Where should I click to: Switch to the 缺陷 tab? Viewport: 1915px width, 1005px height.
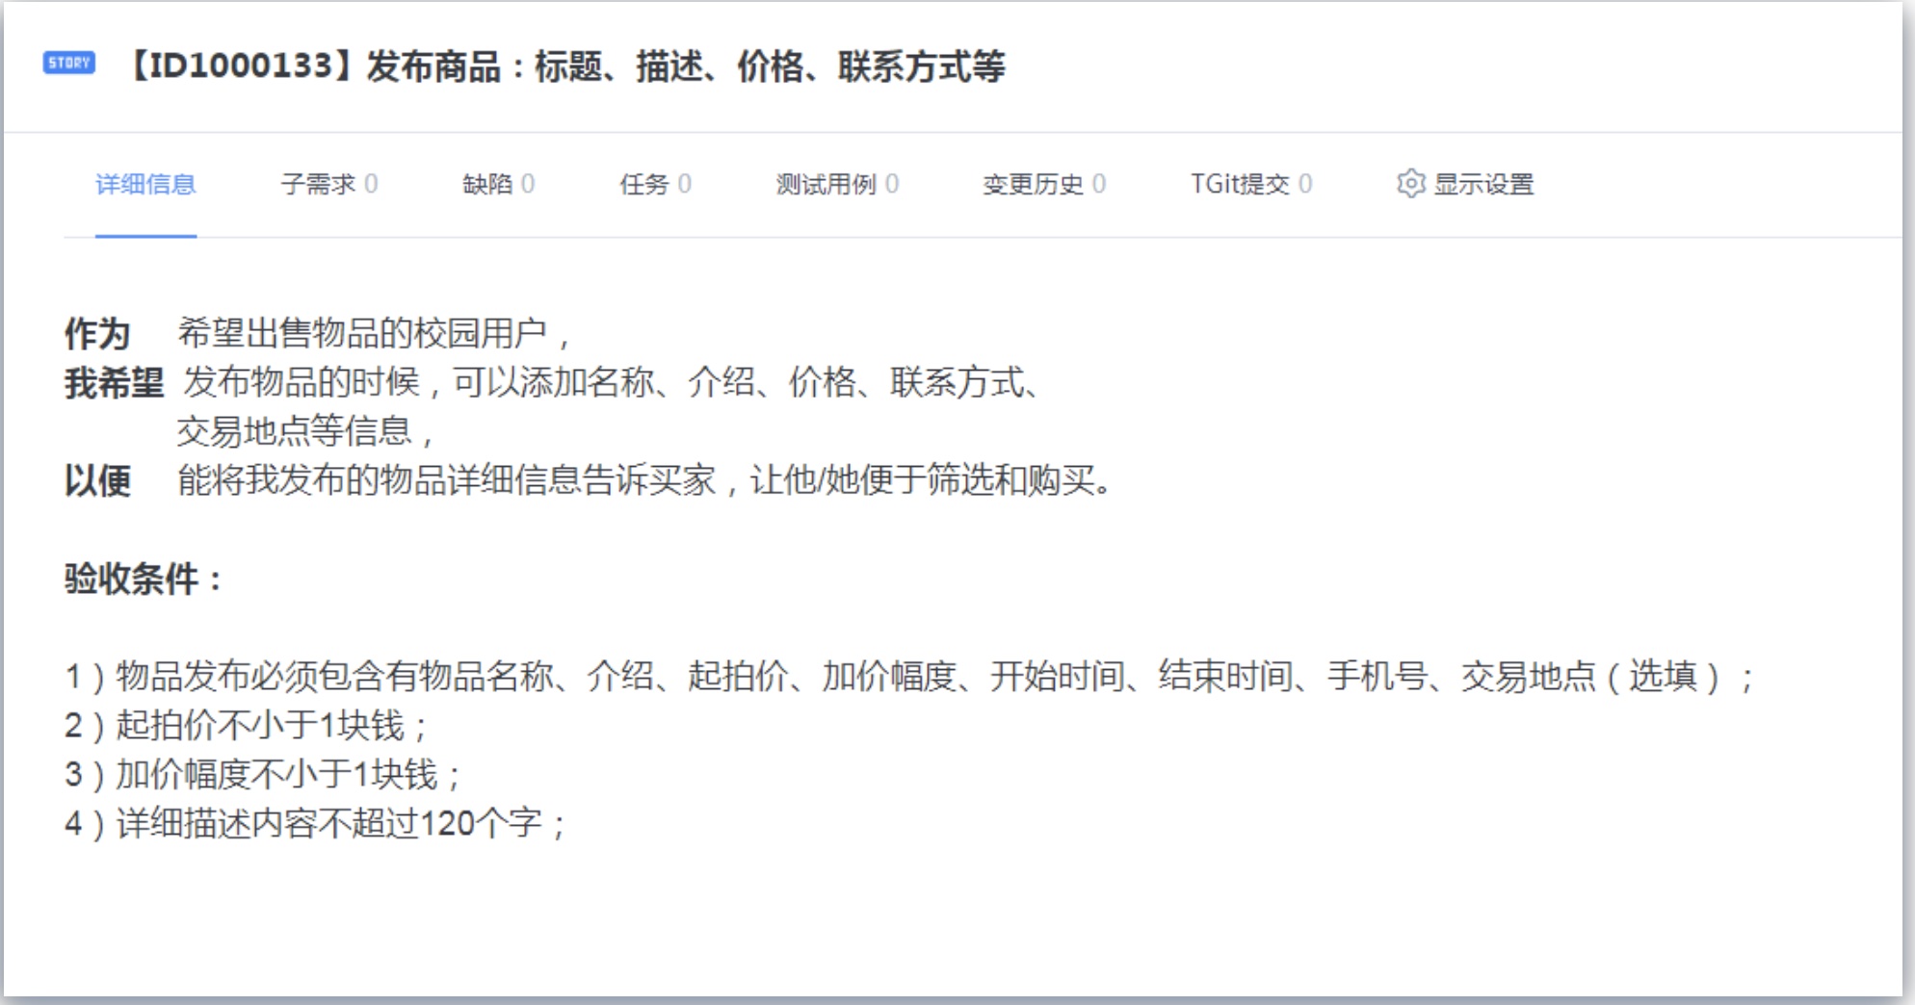[x=498, y=184]
